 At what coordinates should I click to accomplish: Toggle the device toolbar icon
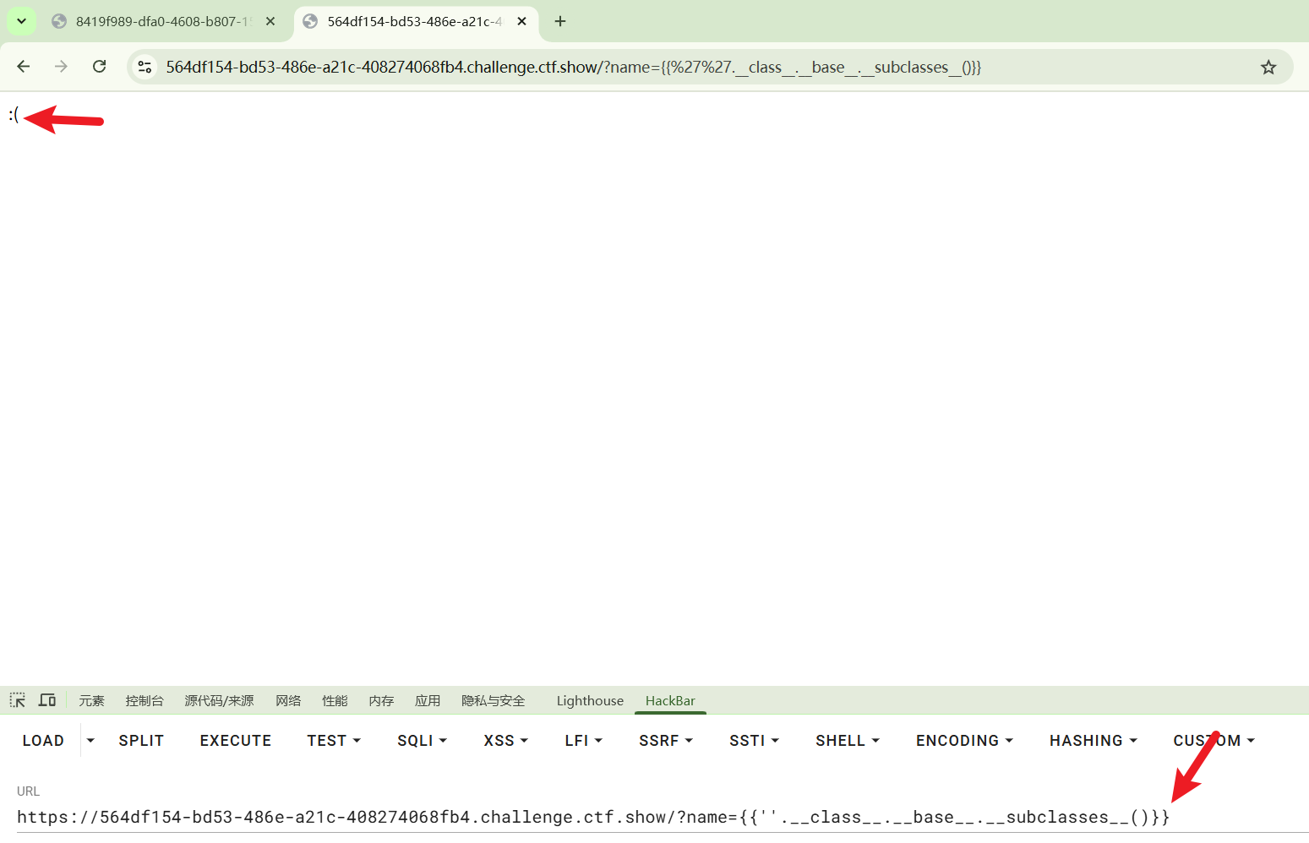(x=47, y=700)
